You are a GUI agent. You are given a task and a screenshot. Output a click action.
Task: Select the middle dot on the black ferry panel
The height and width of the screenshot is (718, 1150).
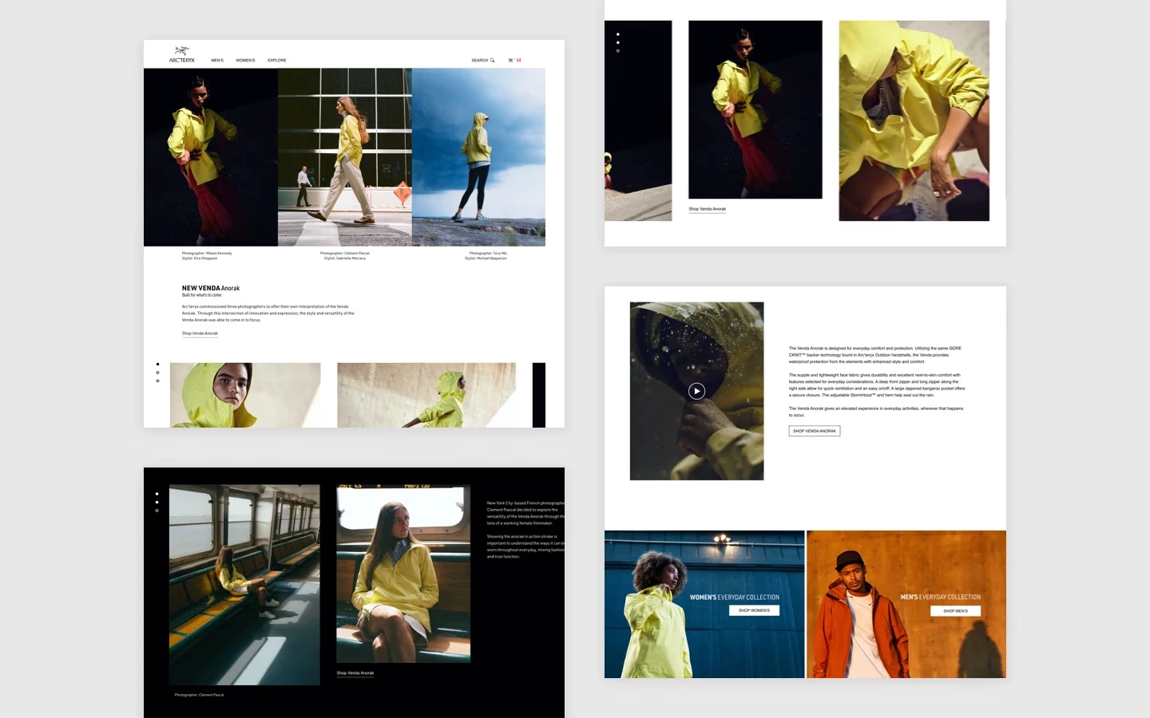click(x=157, y=502)
